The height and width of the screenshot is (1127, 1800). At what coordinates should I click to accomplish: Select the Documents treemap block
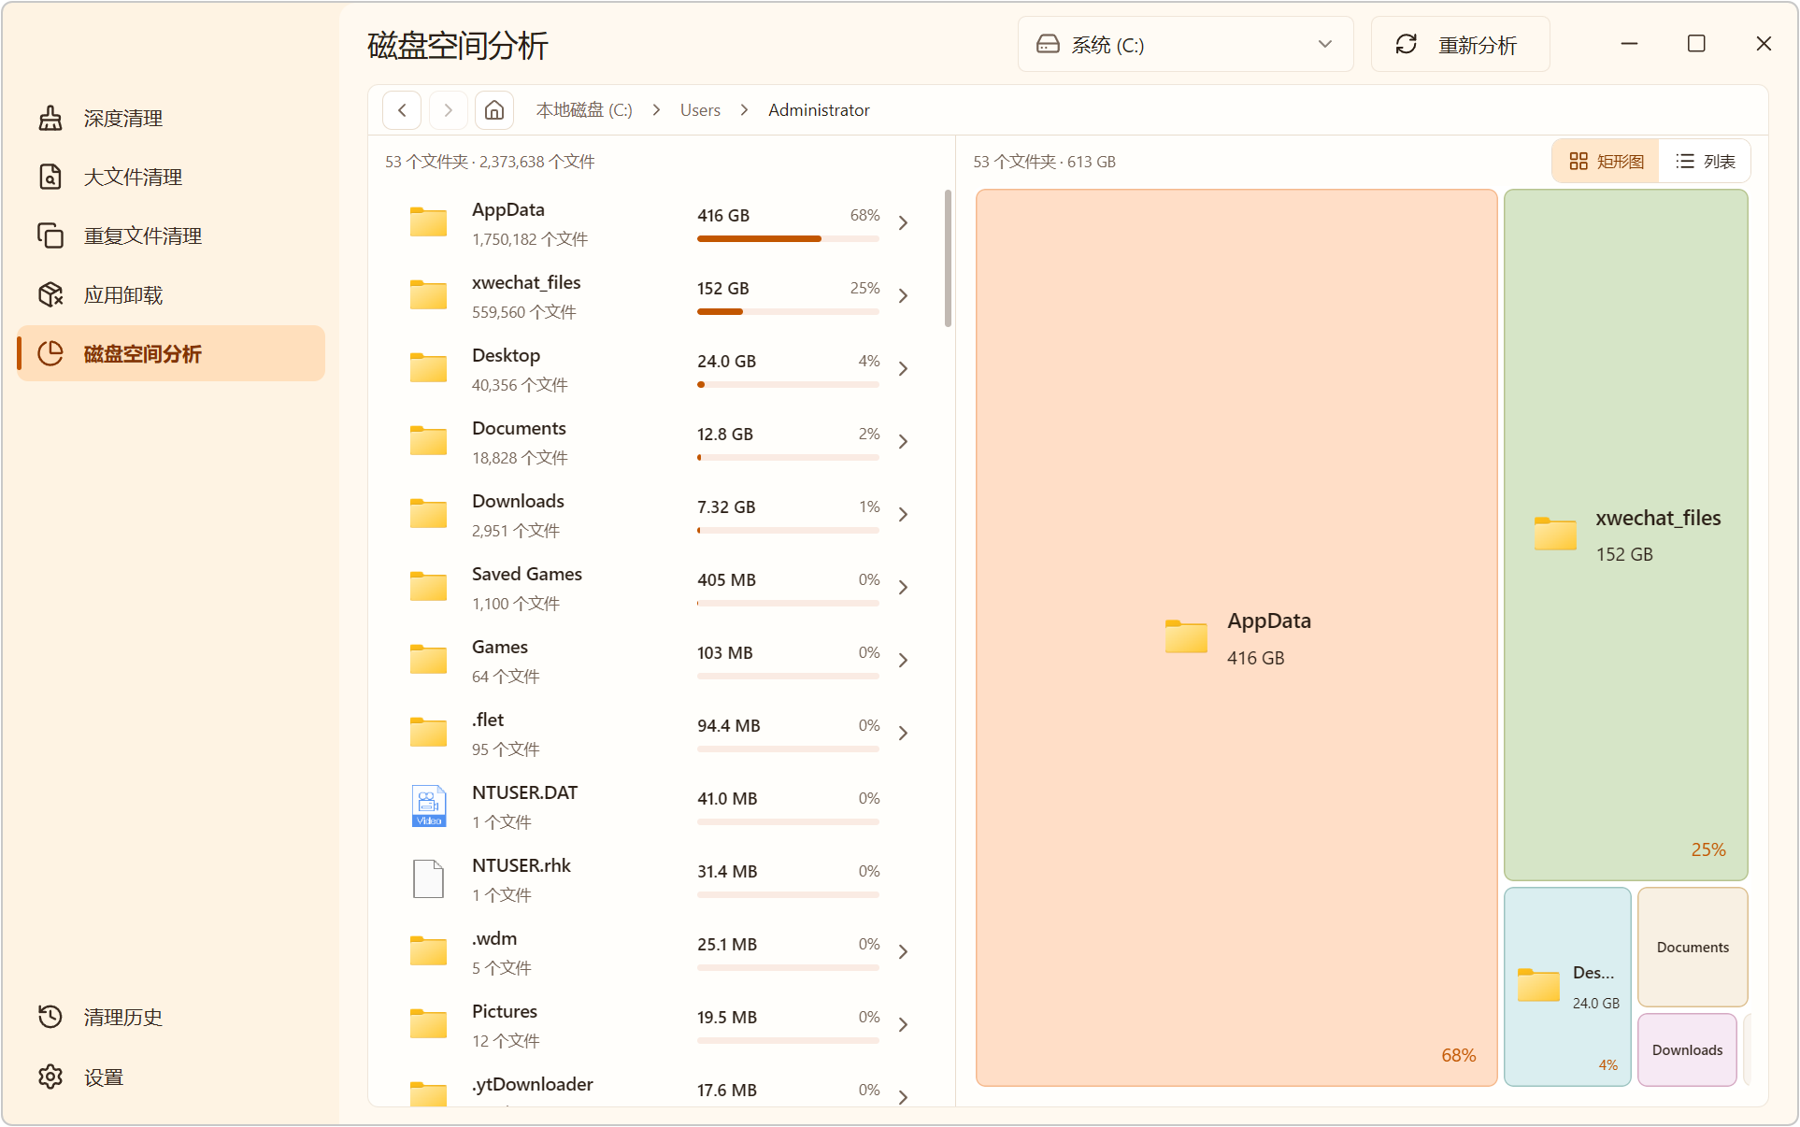(x=1693, y=947)
